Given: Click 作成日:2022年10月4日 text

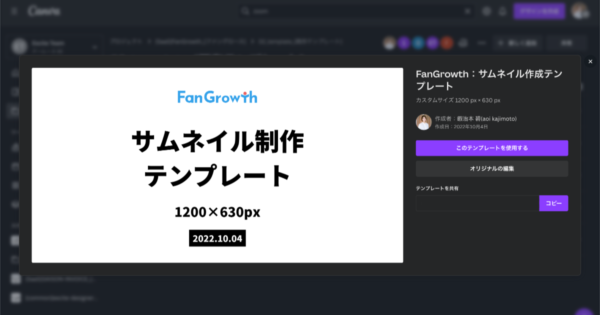Looking at the screenshot, I should 461,127.
